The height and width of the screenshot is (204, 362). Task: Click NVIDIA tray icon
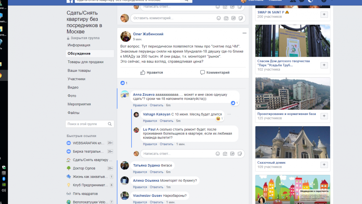(x=4, y=184)
